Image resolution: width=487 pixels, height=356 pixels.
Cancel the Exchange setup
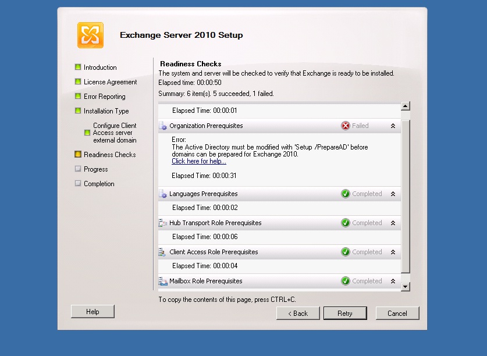[397, 314]
